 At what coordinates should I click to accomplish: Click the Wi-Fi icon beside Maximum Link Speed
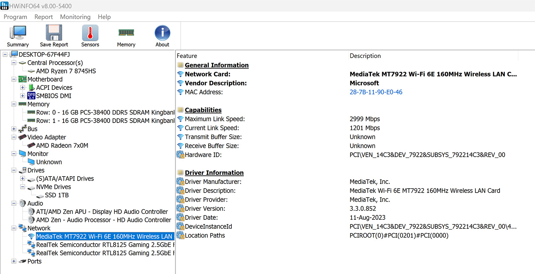tap(180, 119)
